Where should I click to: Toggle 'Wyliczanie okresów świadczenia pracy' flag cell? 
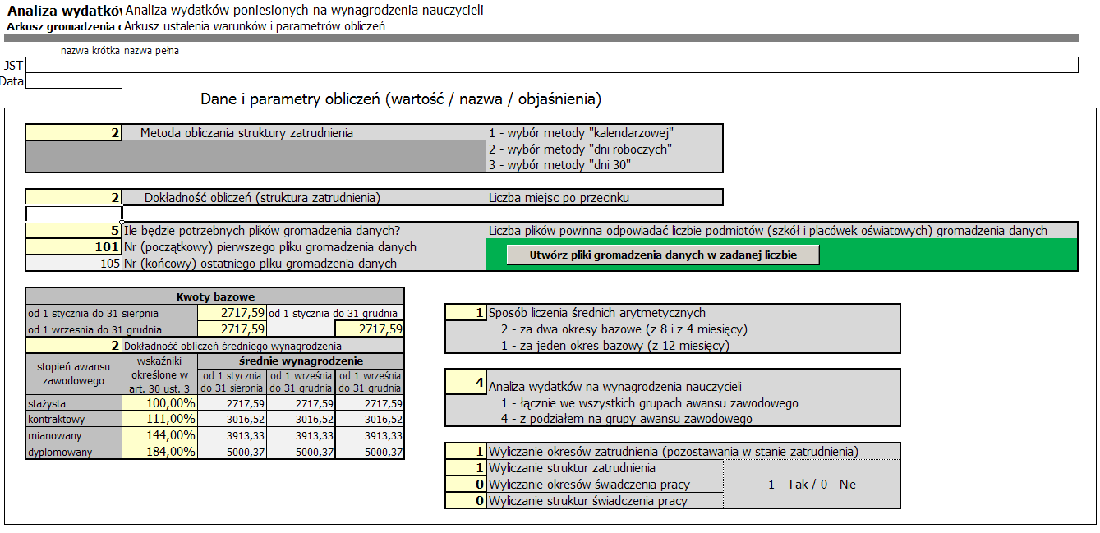pos(466,485)
